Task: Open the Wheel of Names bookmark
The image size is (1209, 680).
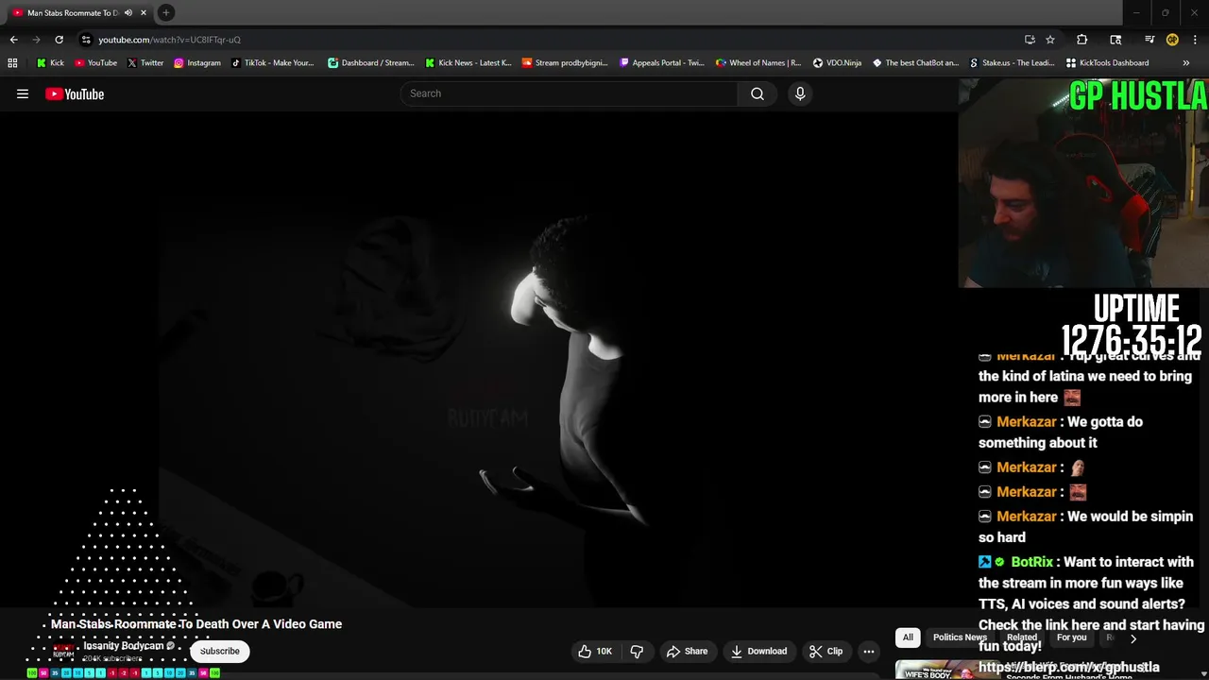Action: point(758,63)
